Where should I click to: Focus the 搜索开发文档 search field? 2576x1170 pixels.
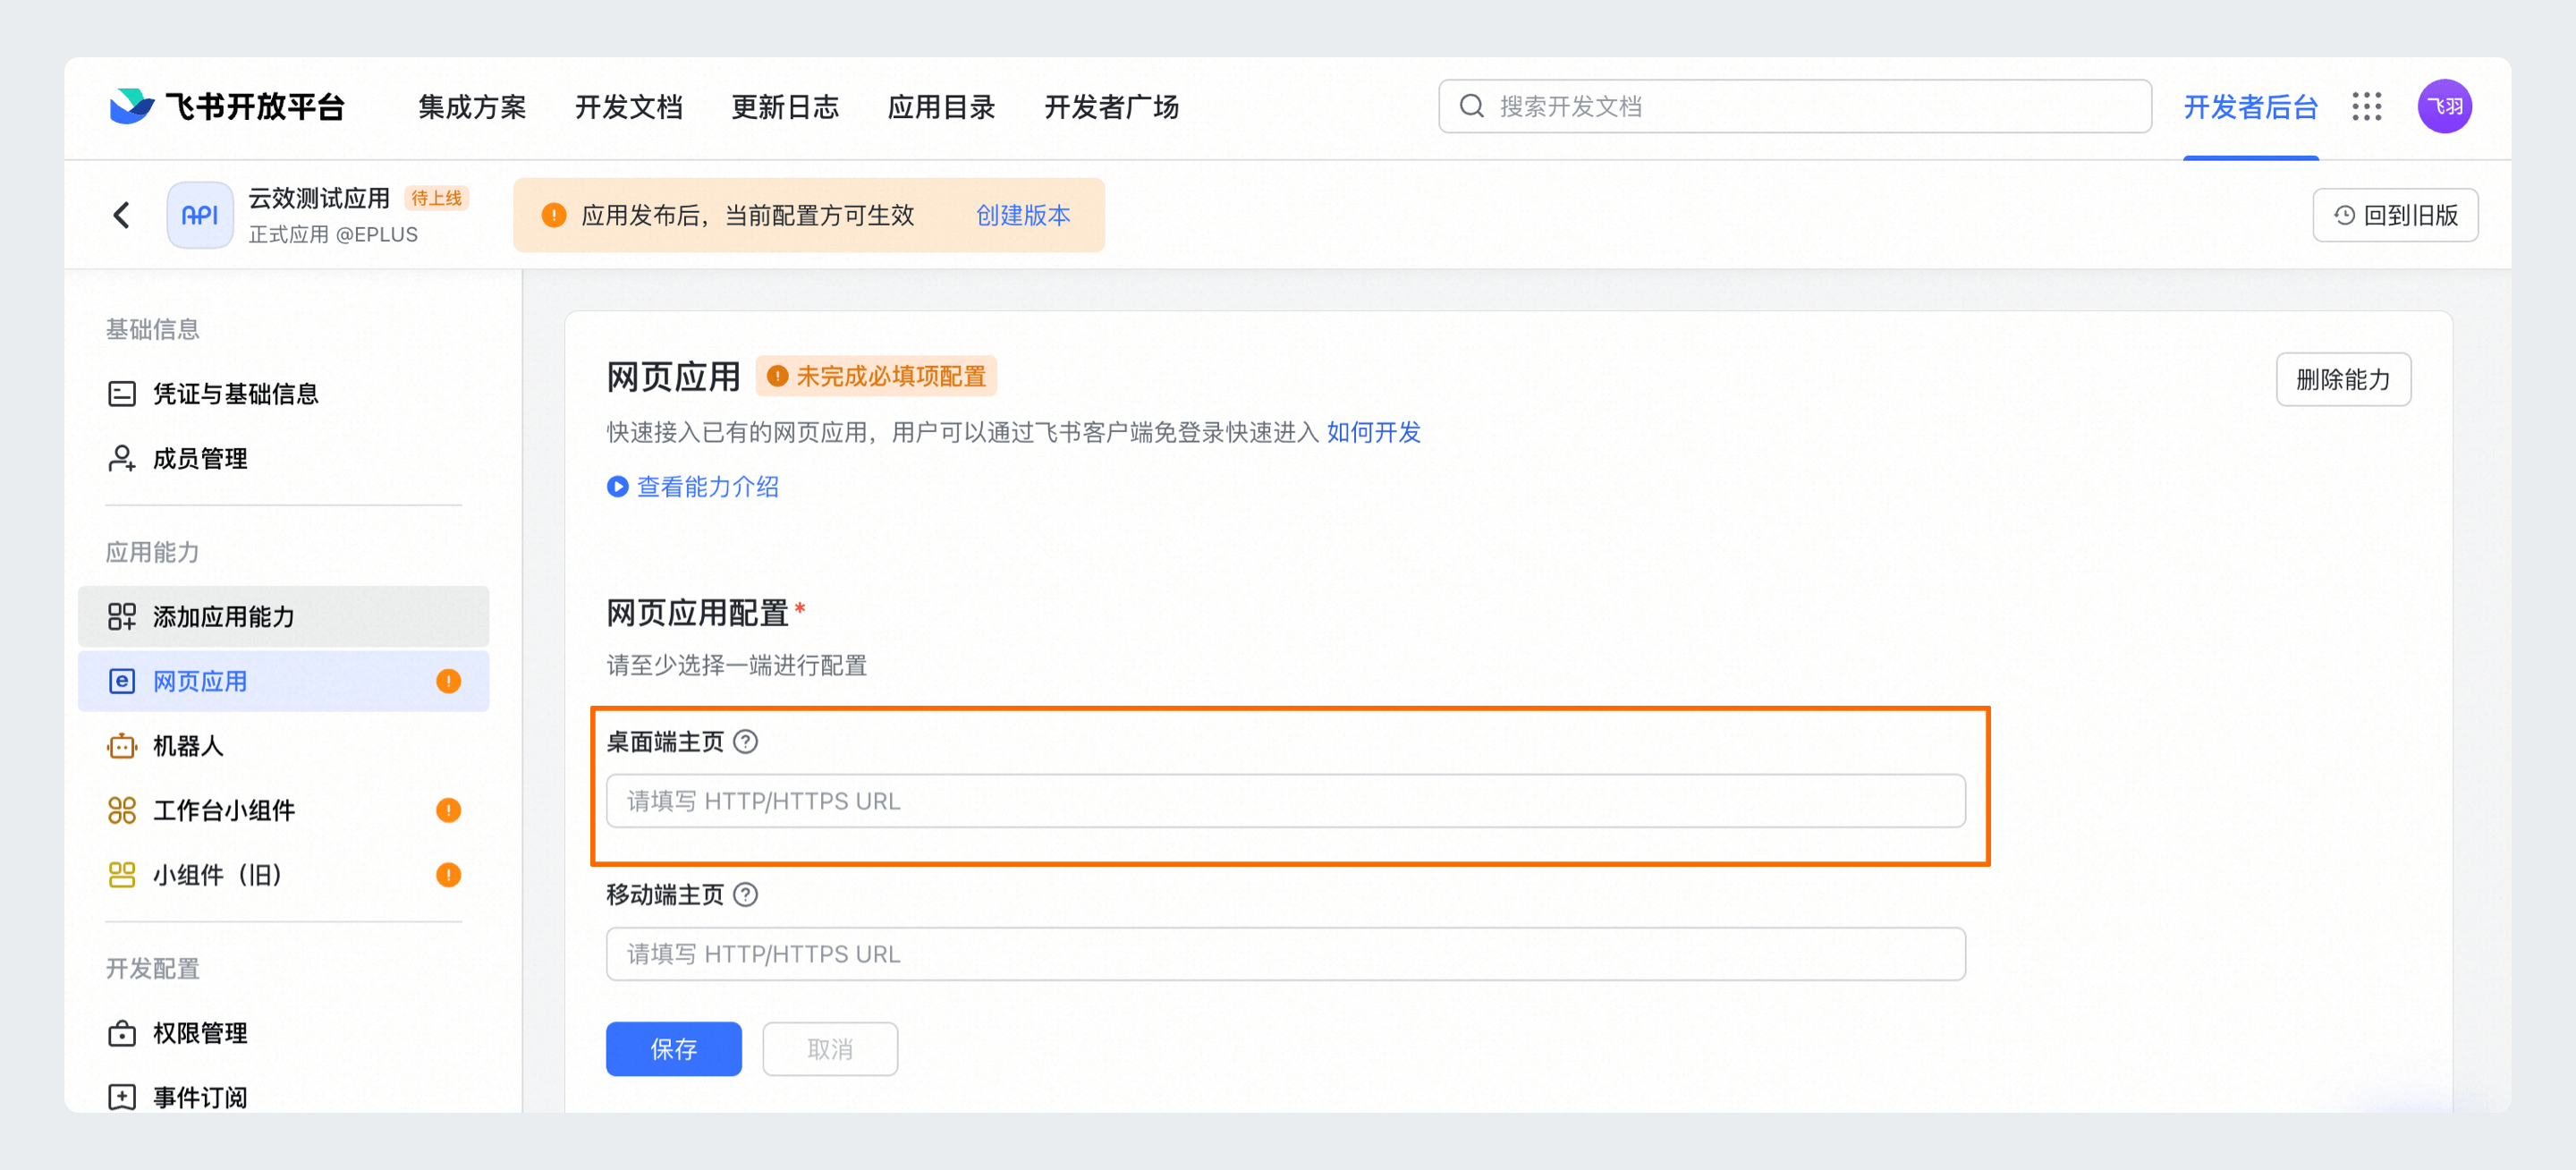click(x=1795, y=106)
